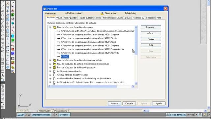The image size is (211, 119).
Task: Select the Erase tool in modify toolbar
Action: point(8,3)
